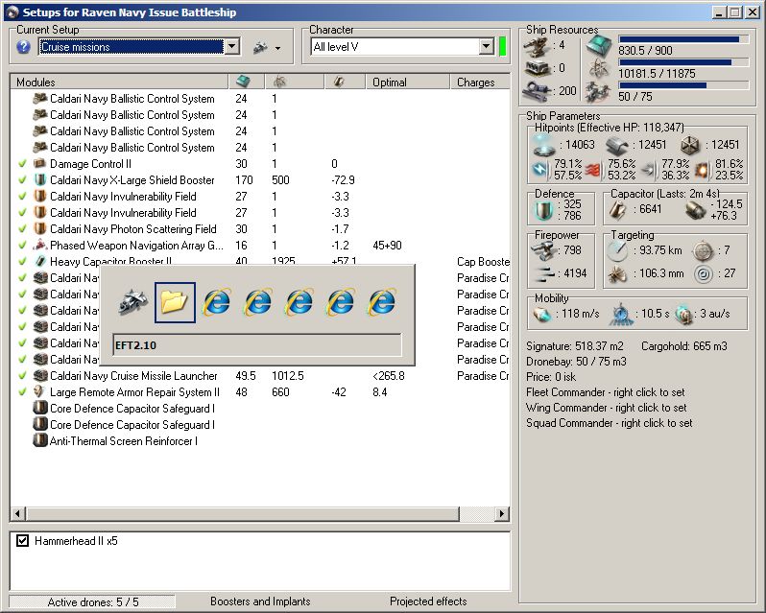Toggle Heavy Capacitor Booster II checkmark

(22, 262)
